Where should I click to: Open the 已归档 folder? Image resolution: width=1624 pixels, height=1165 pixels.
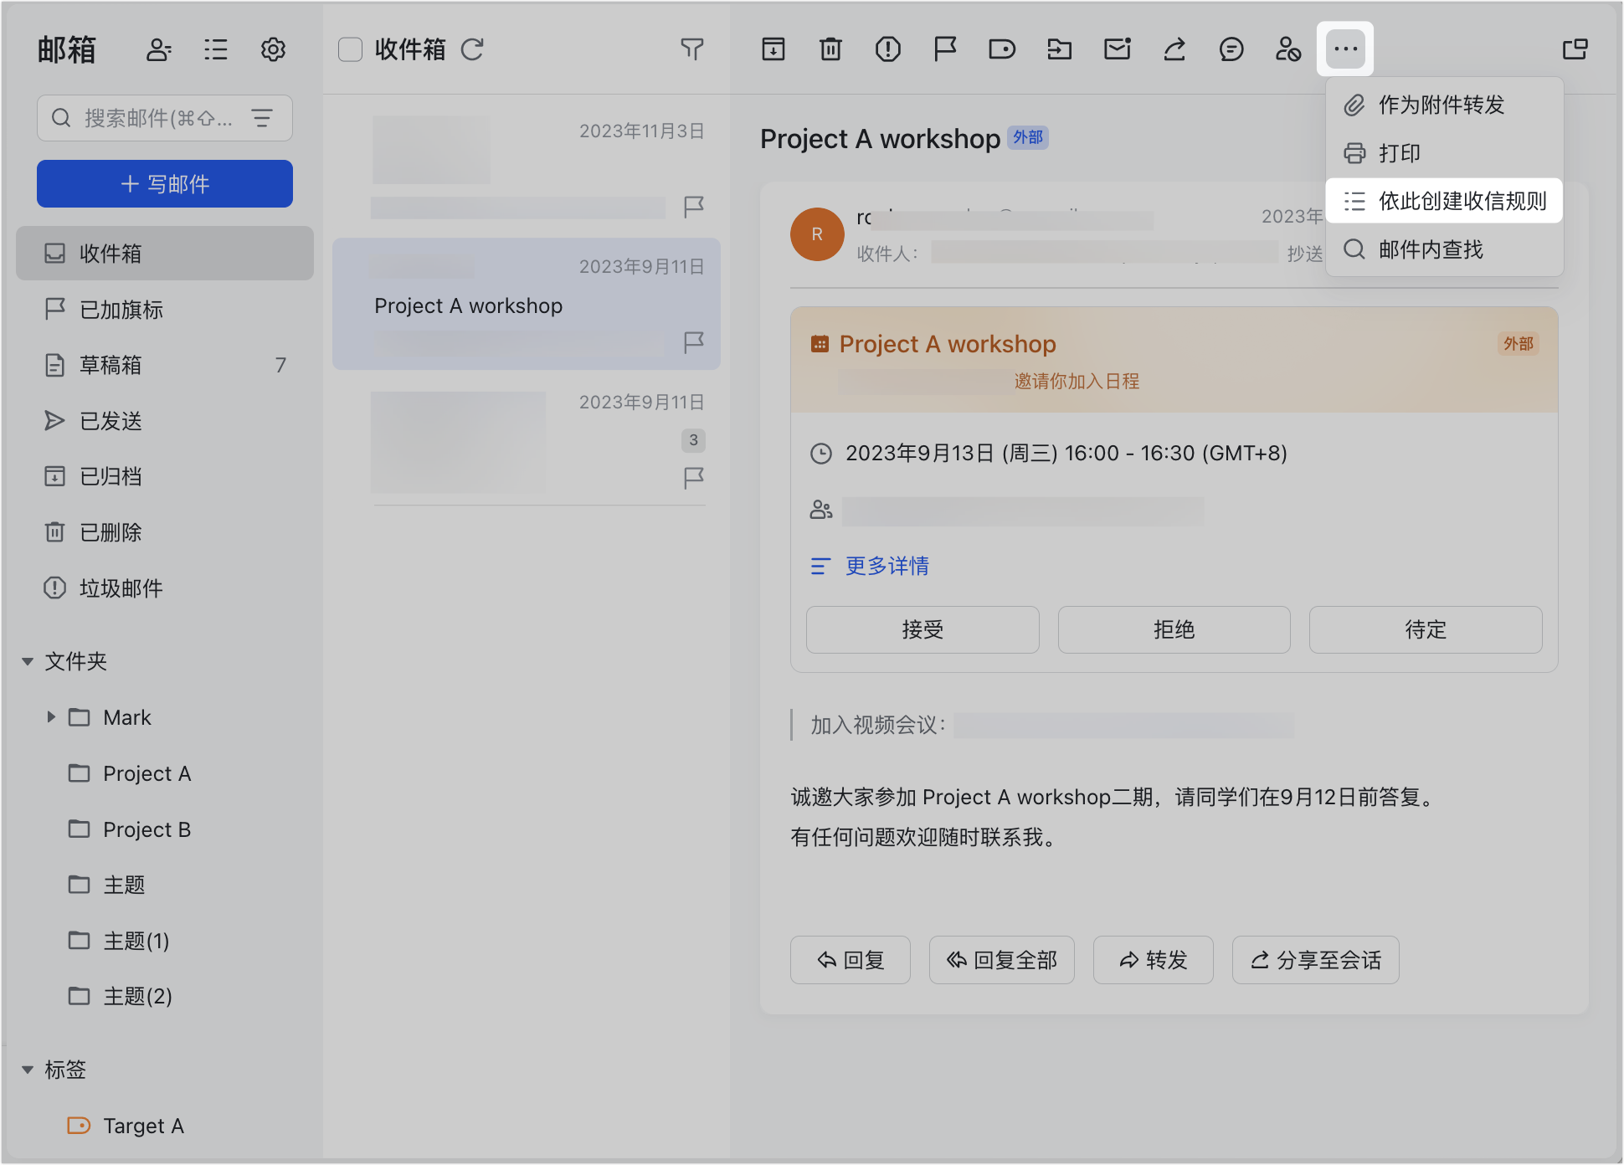click(165, 476)
